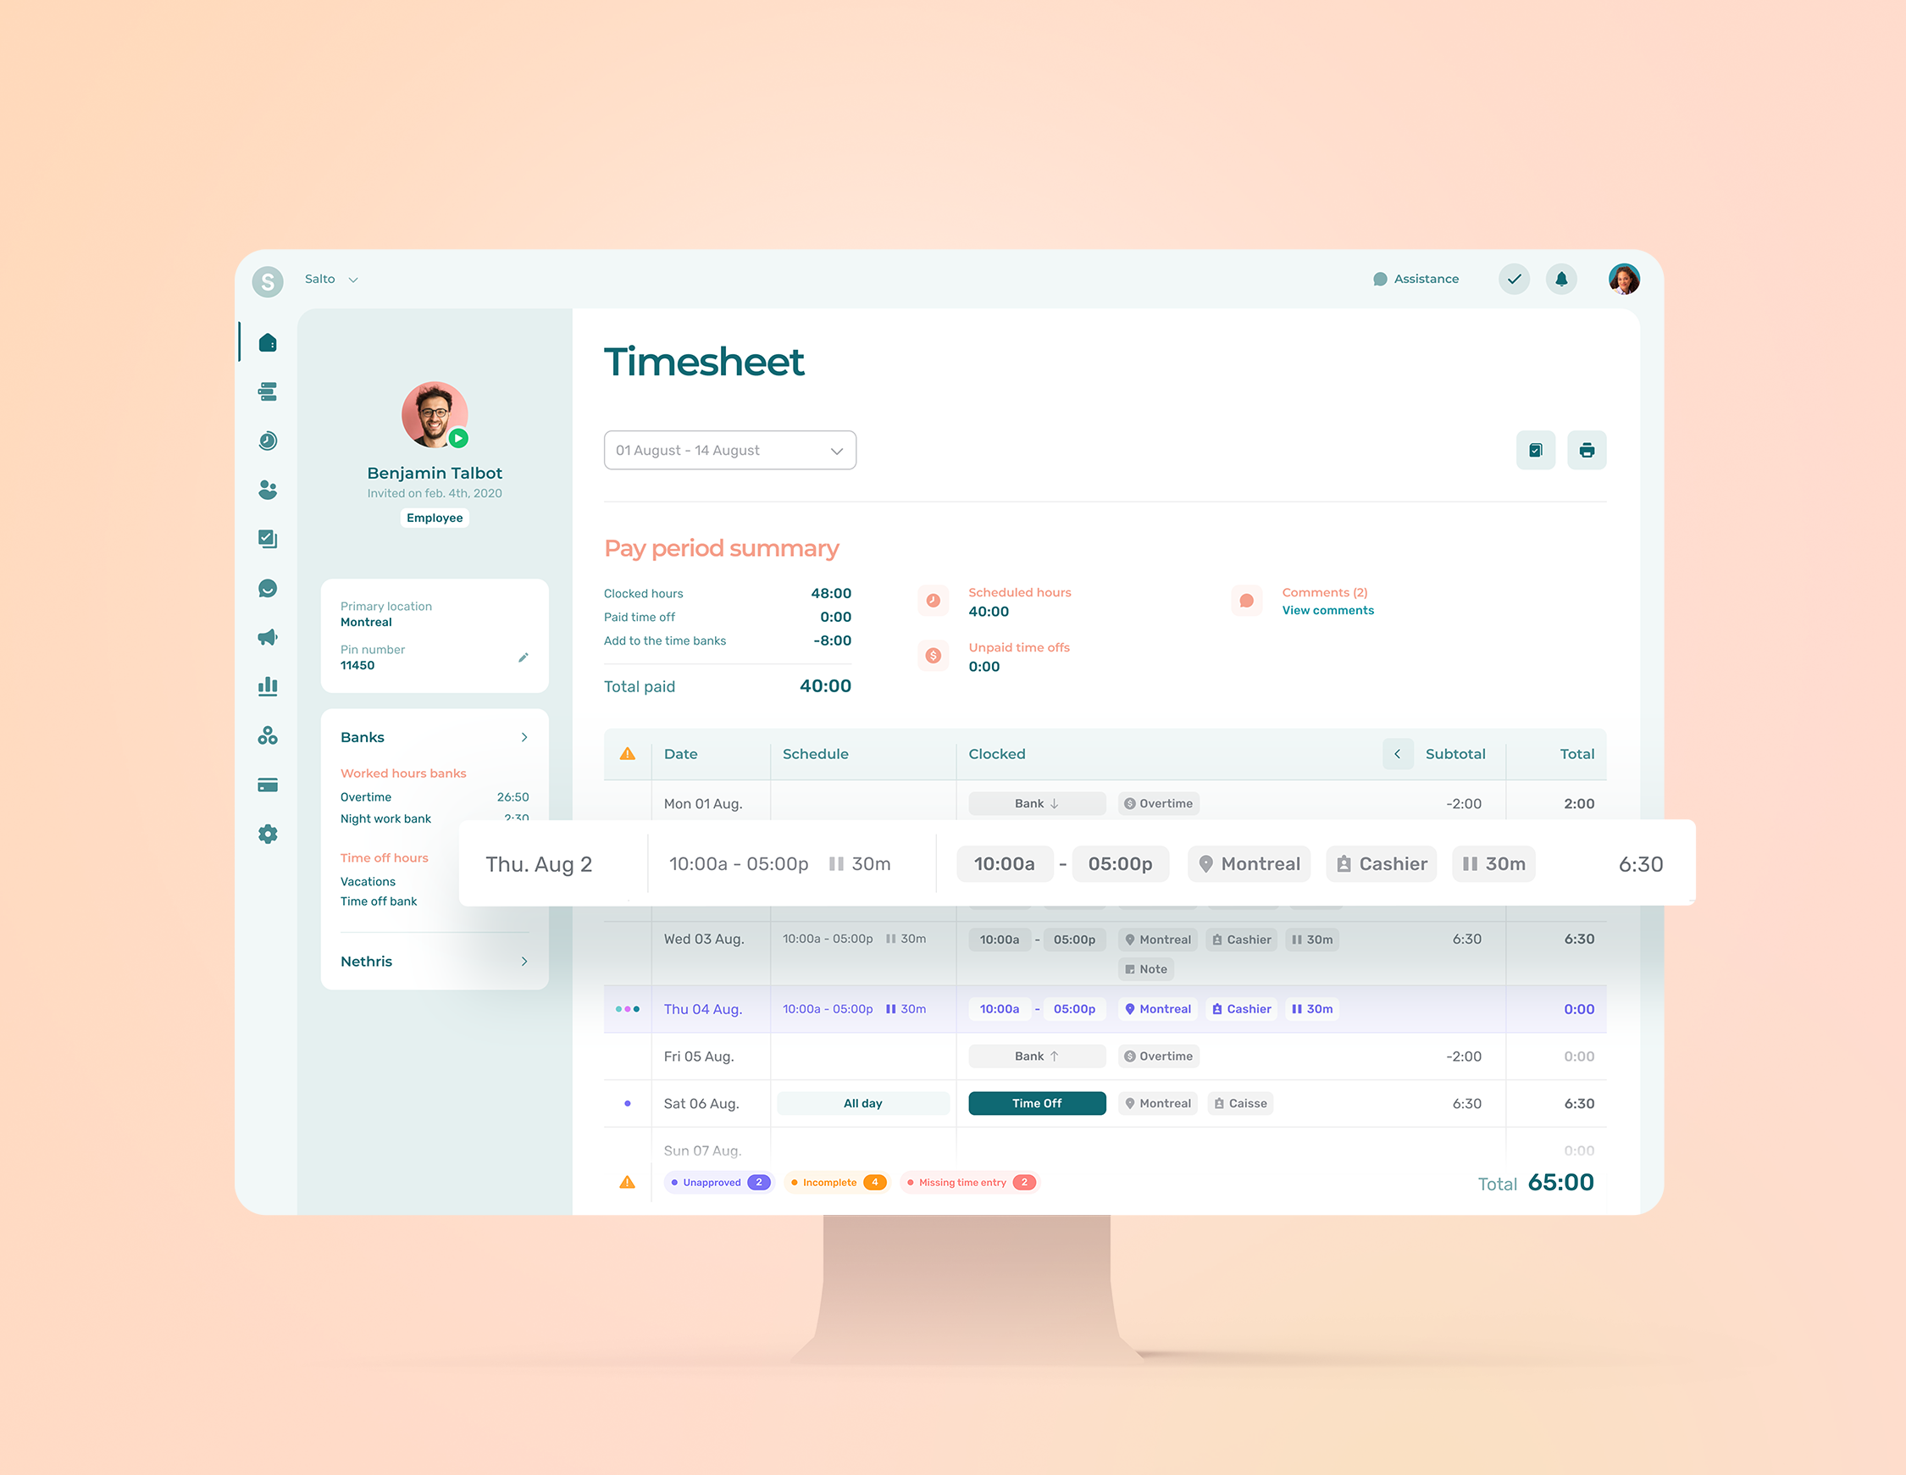Expand the Banks section panel
The width and height of the screenshot is (1906, 1475).
point(526,735)
